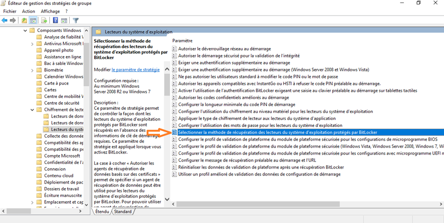Select 'Configurer l'utilisation du chiffrement au niveau matériel'
This screenshot has width=444, height=223.
coord(275,111)
